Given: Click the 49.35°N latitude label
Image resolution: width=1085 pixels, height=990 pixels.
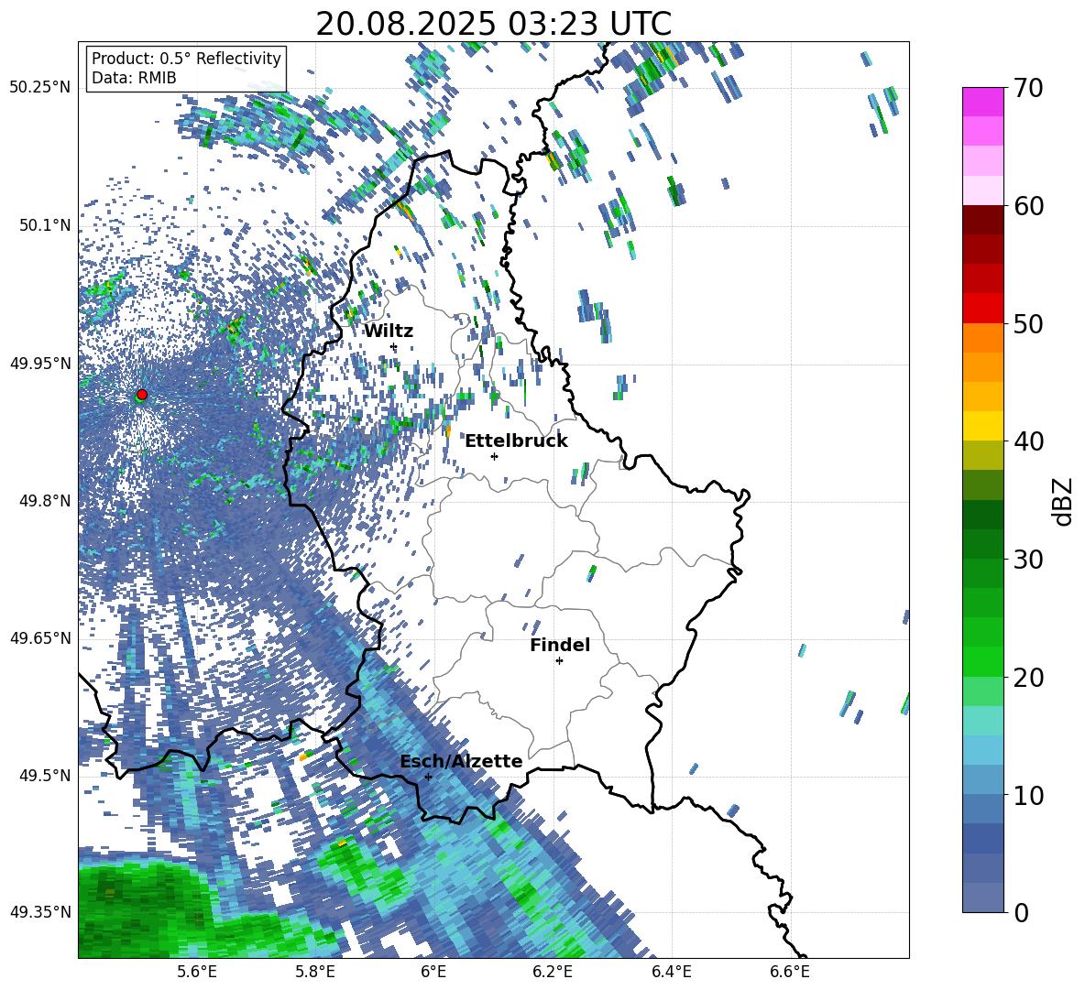Looking at the screenshot, I should (40, 912).
